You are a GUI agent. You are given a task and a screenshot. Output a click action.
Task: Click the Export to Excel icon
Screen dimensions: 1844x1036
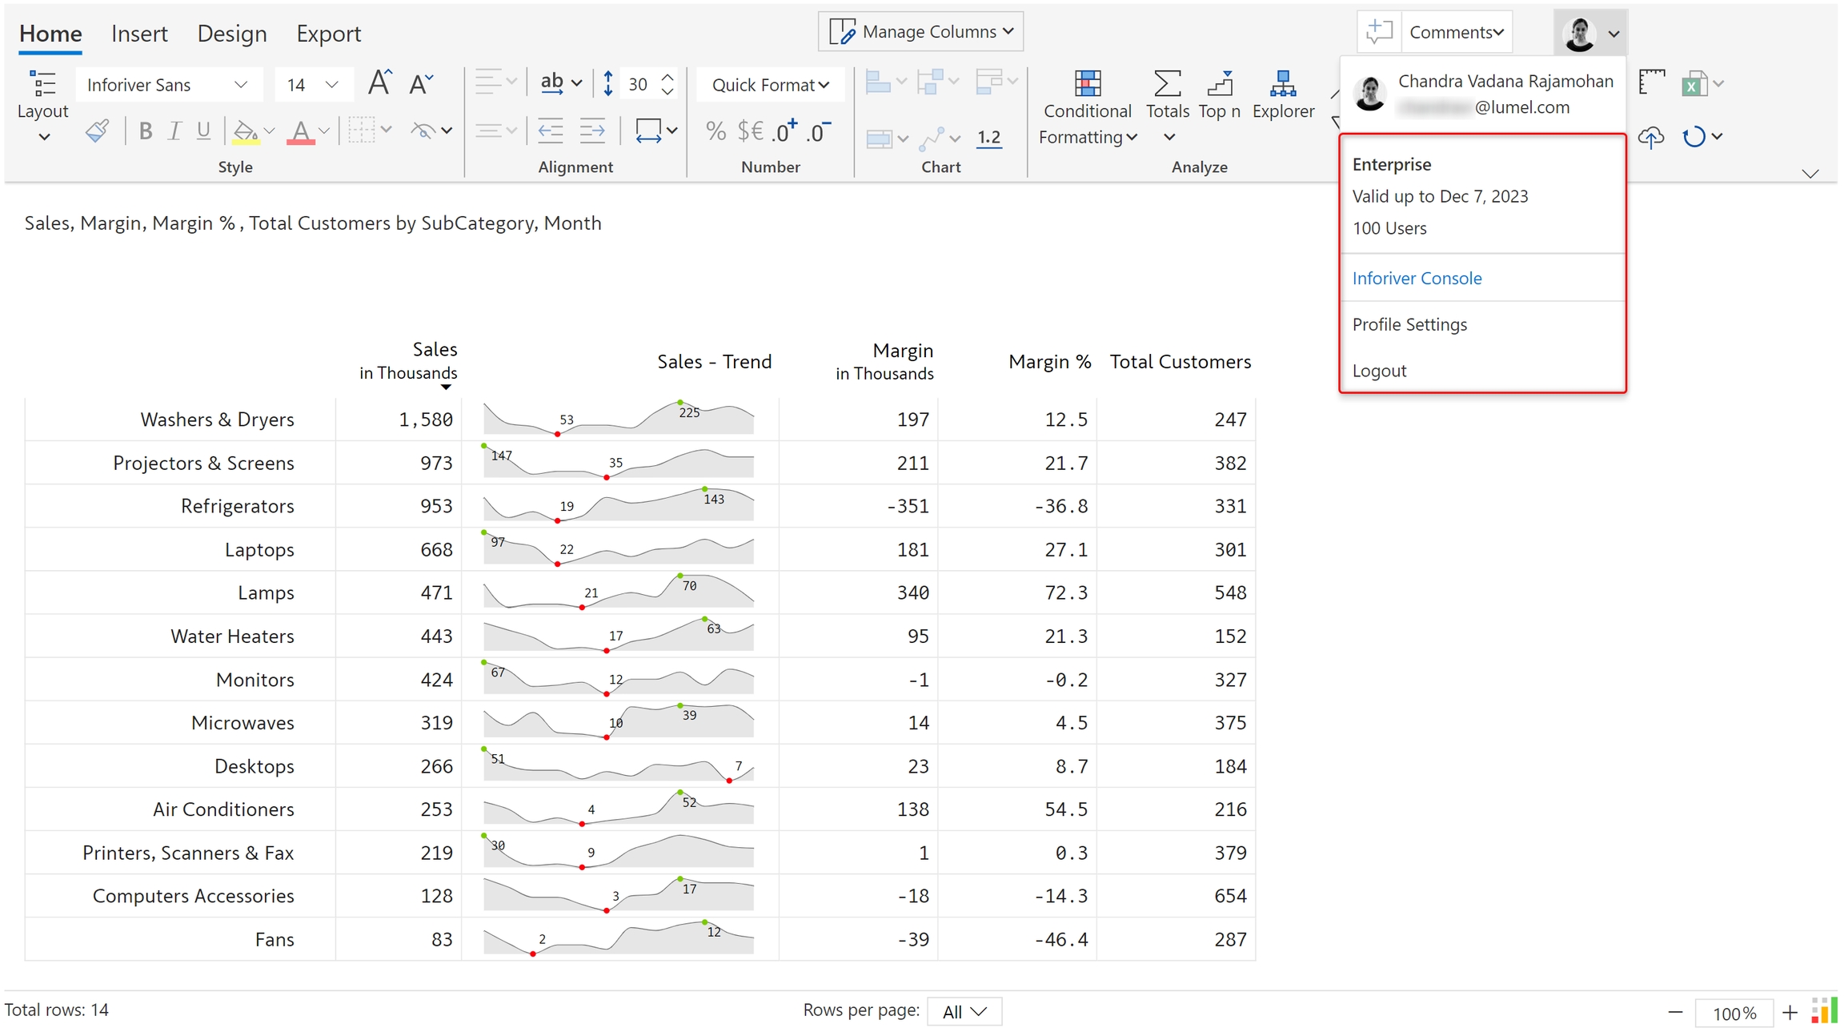[x=1694, y=83]
